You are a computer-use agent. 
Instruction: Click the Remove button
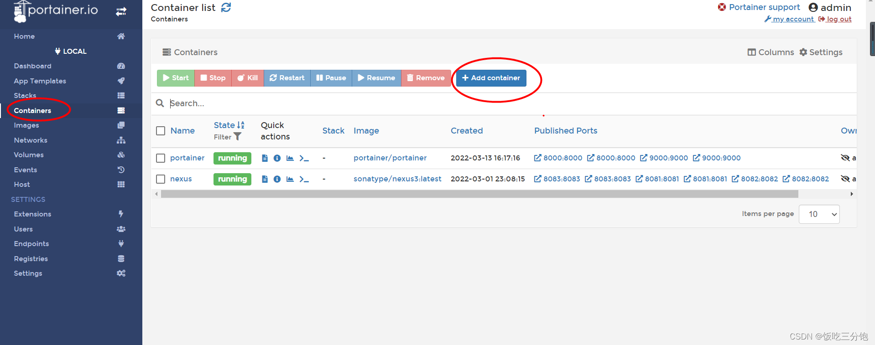pyautogui.click(x=426, y=78)
